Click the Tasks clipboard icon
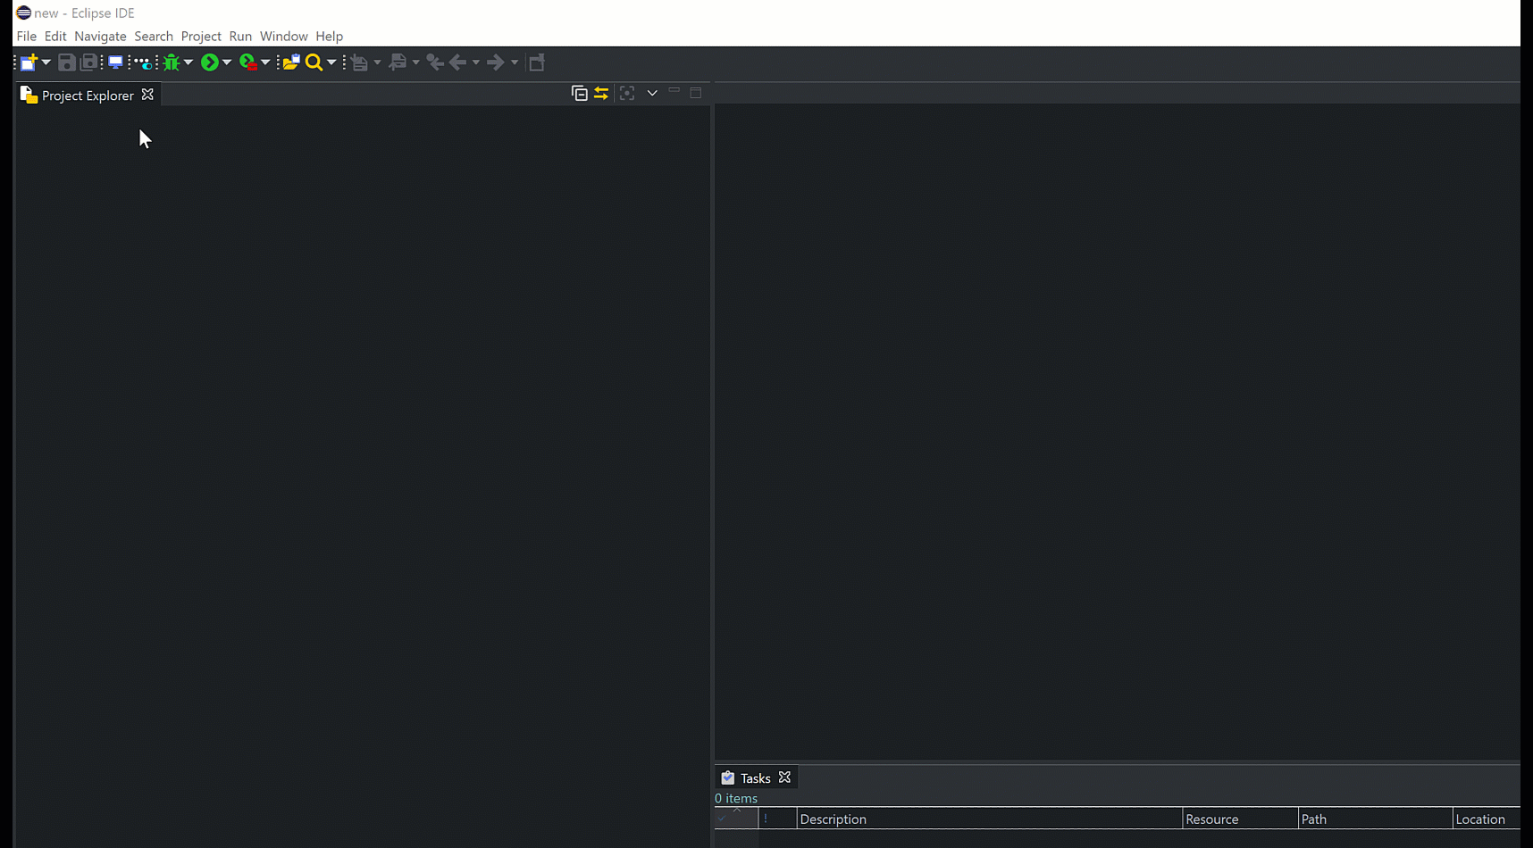 click(x=728, y=778)
